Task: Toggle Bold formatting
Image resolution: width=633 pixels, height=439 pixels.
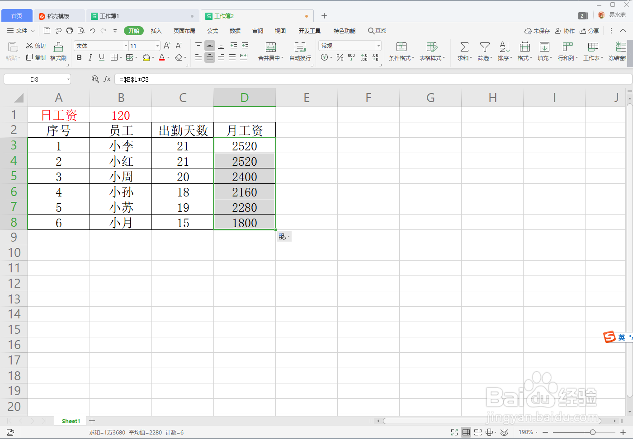Action: [79, 57]
